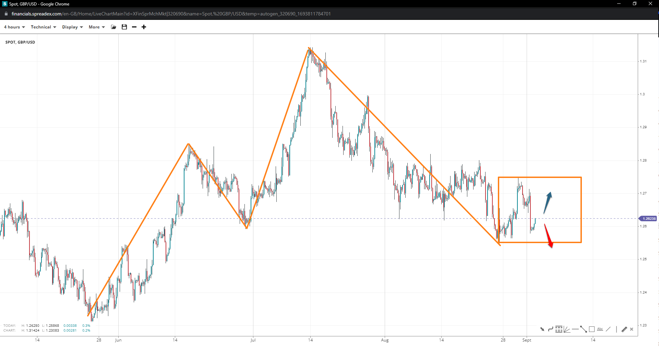Choose the Fibonacci retracement grid tool
This screenshot has height=347, width=659.
[559, 329]
